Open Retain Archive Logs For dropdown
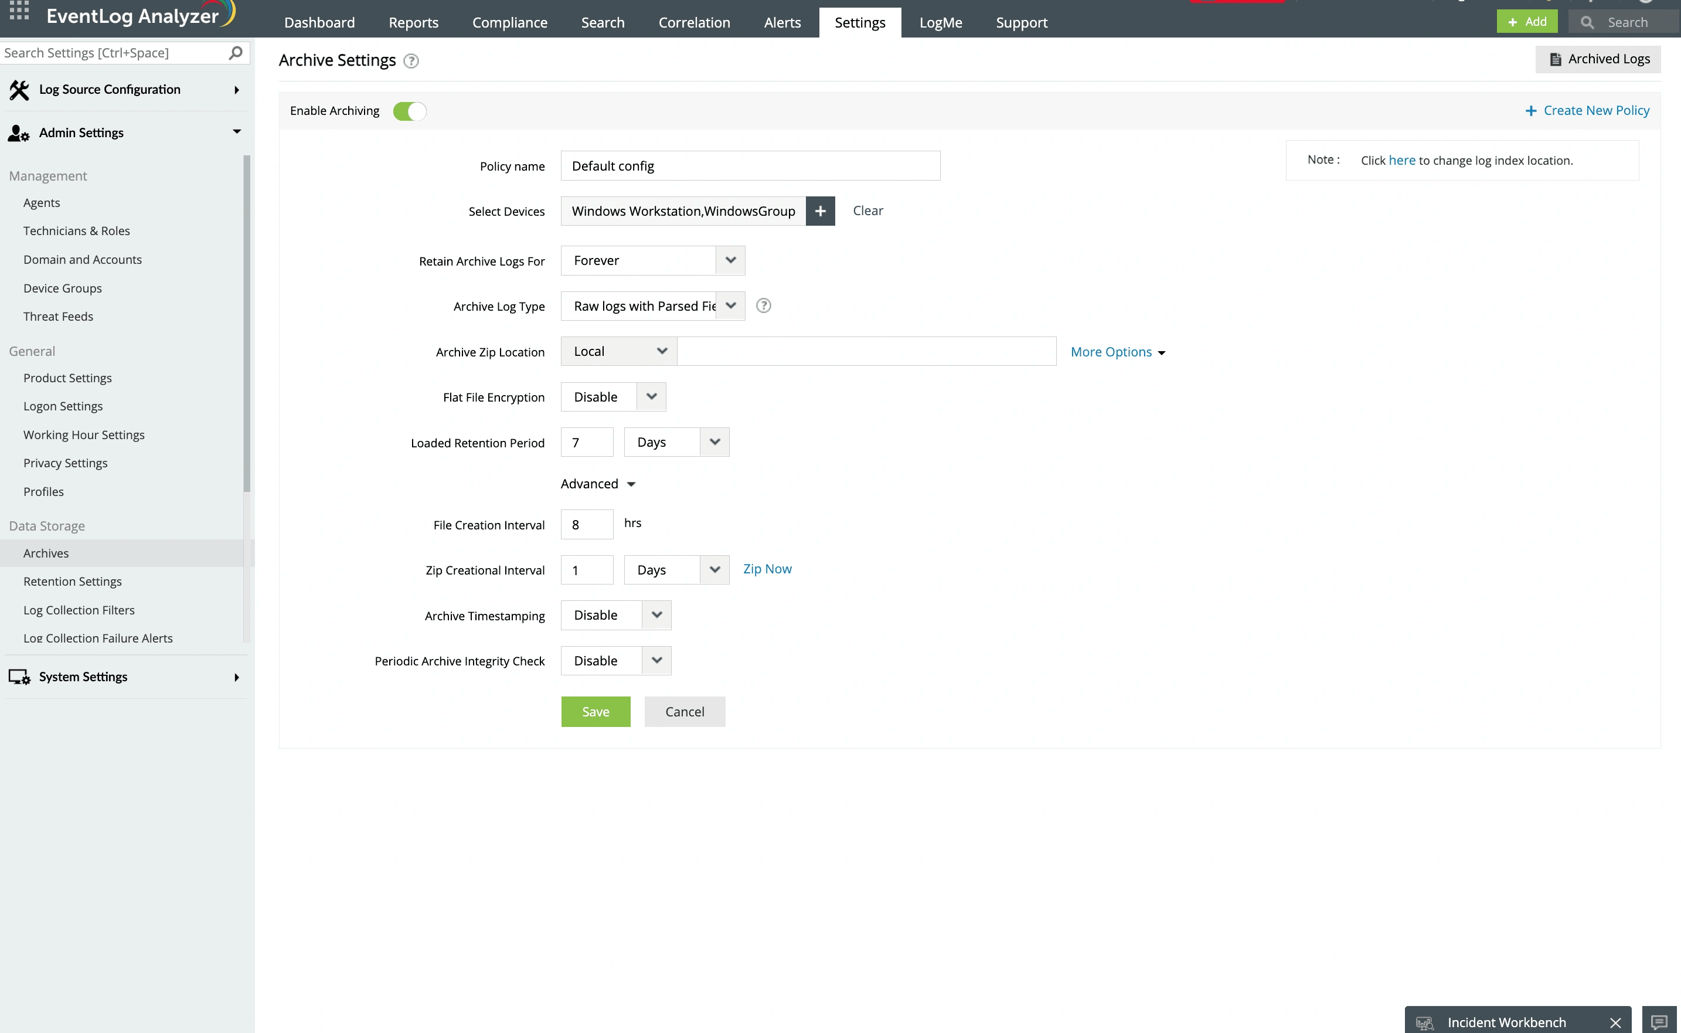The width and height of the screenshot is (1681, 1033). pyautogui.click(x=730, y=260)
